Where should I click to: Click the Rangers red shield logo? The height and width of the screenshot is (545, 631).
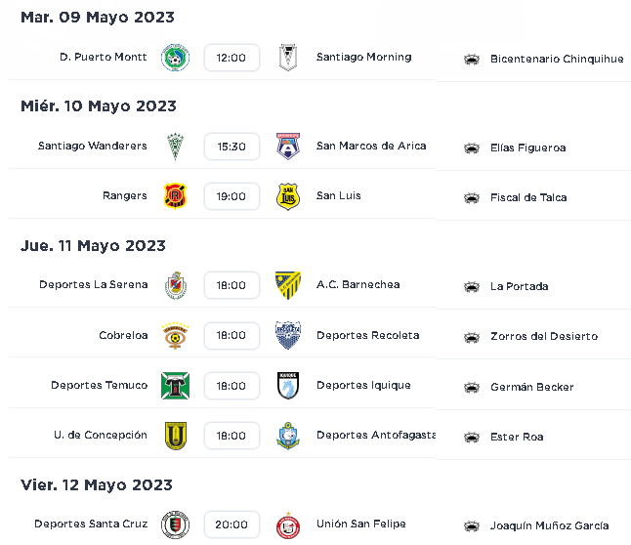point(175,196)
